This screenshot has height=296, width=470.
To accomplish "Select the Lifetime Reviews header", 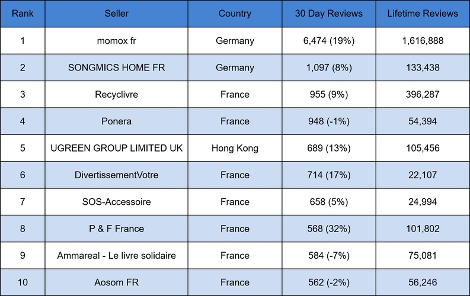I will [x=423, y=14].
